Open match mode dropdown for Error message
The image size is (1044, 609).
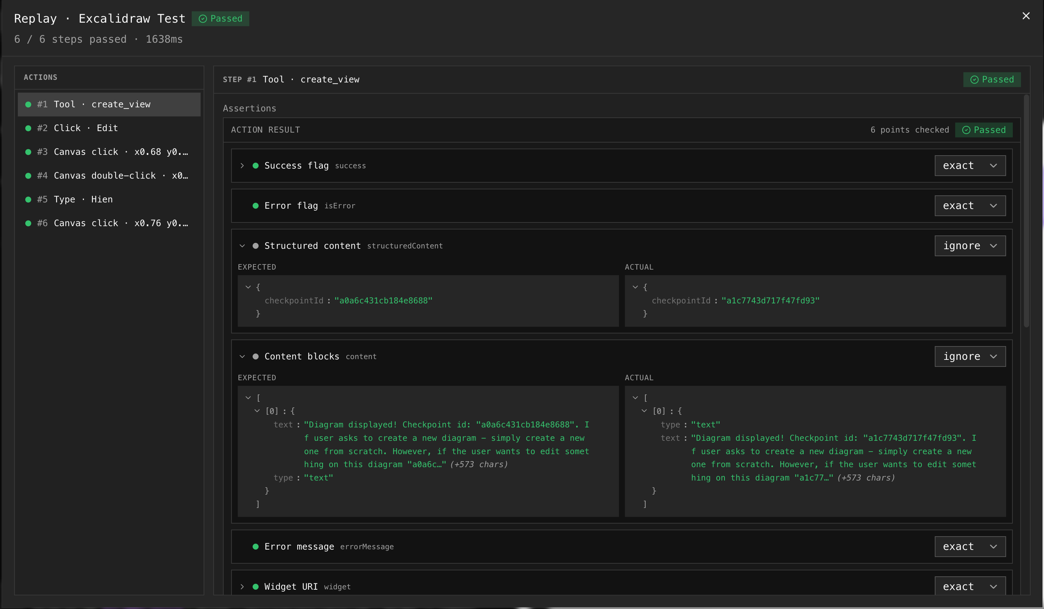click(970, 547)
